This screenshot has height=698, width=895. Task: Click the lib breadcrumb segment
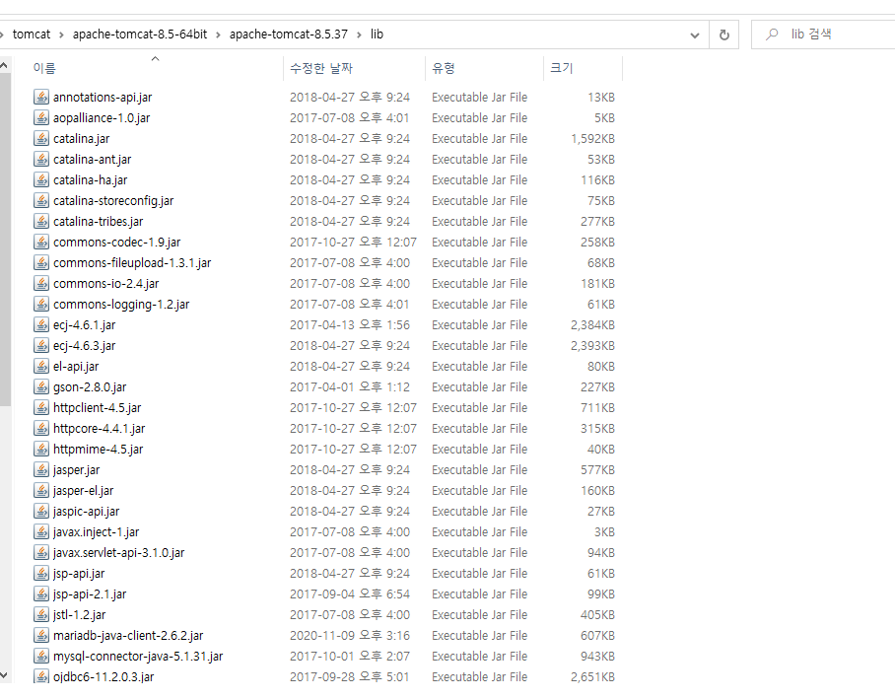coord(377,35)
